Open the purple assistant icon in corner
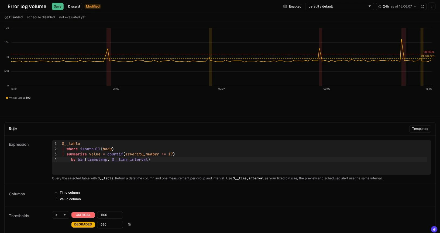The image size is (440, 233). [434, 229]
